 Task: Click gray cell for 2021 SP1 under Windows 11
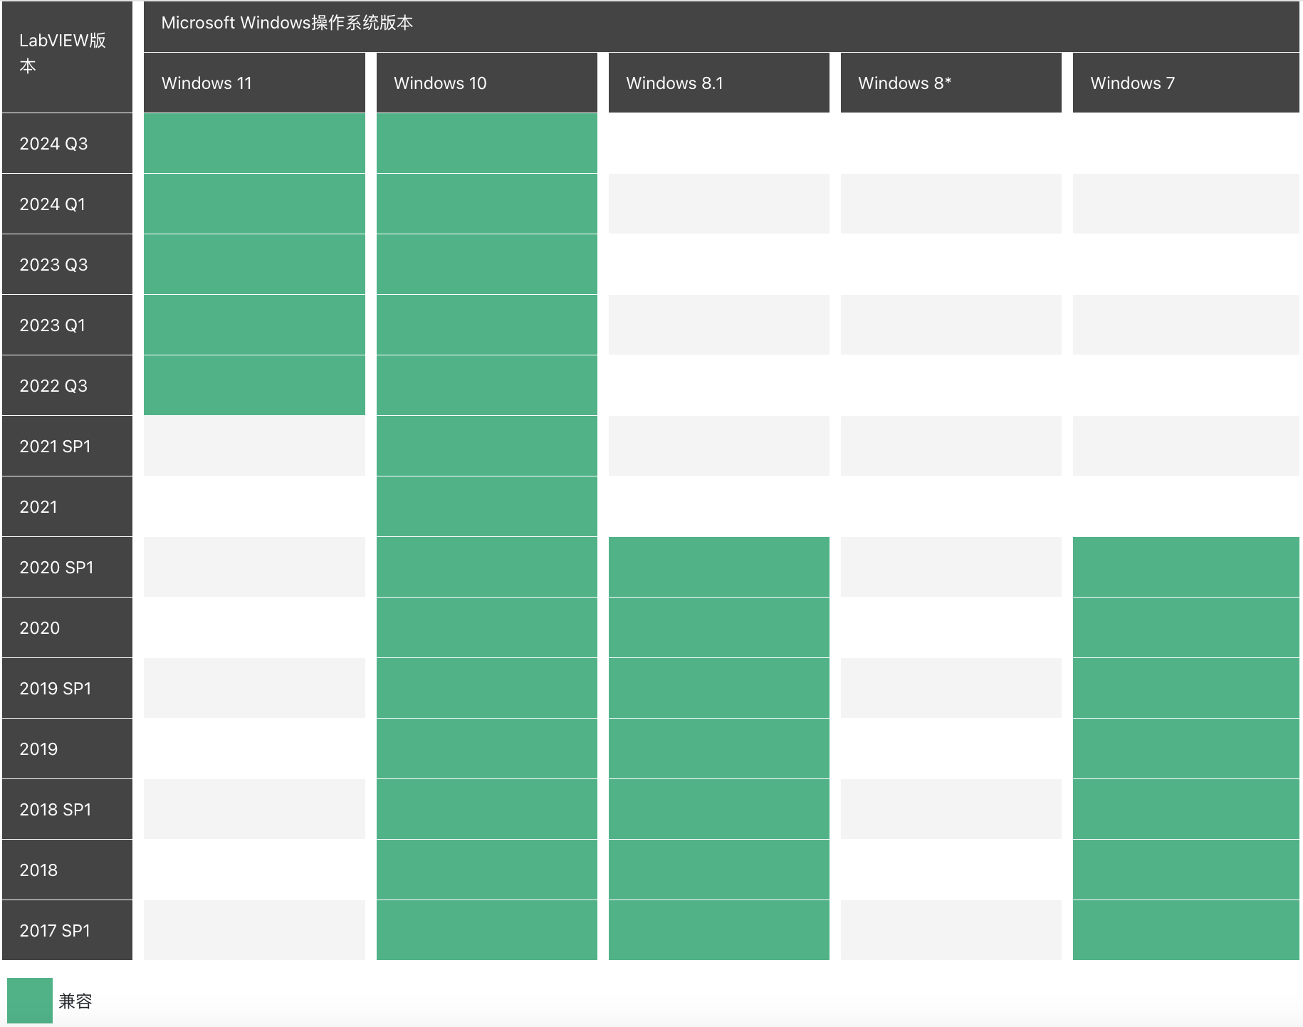pos(254,446)
